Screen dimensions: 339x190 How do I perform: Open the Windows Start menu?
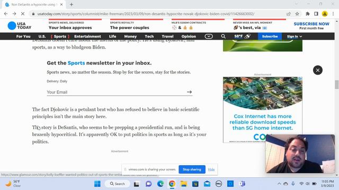click(x=97, y=184)
